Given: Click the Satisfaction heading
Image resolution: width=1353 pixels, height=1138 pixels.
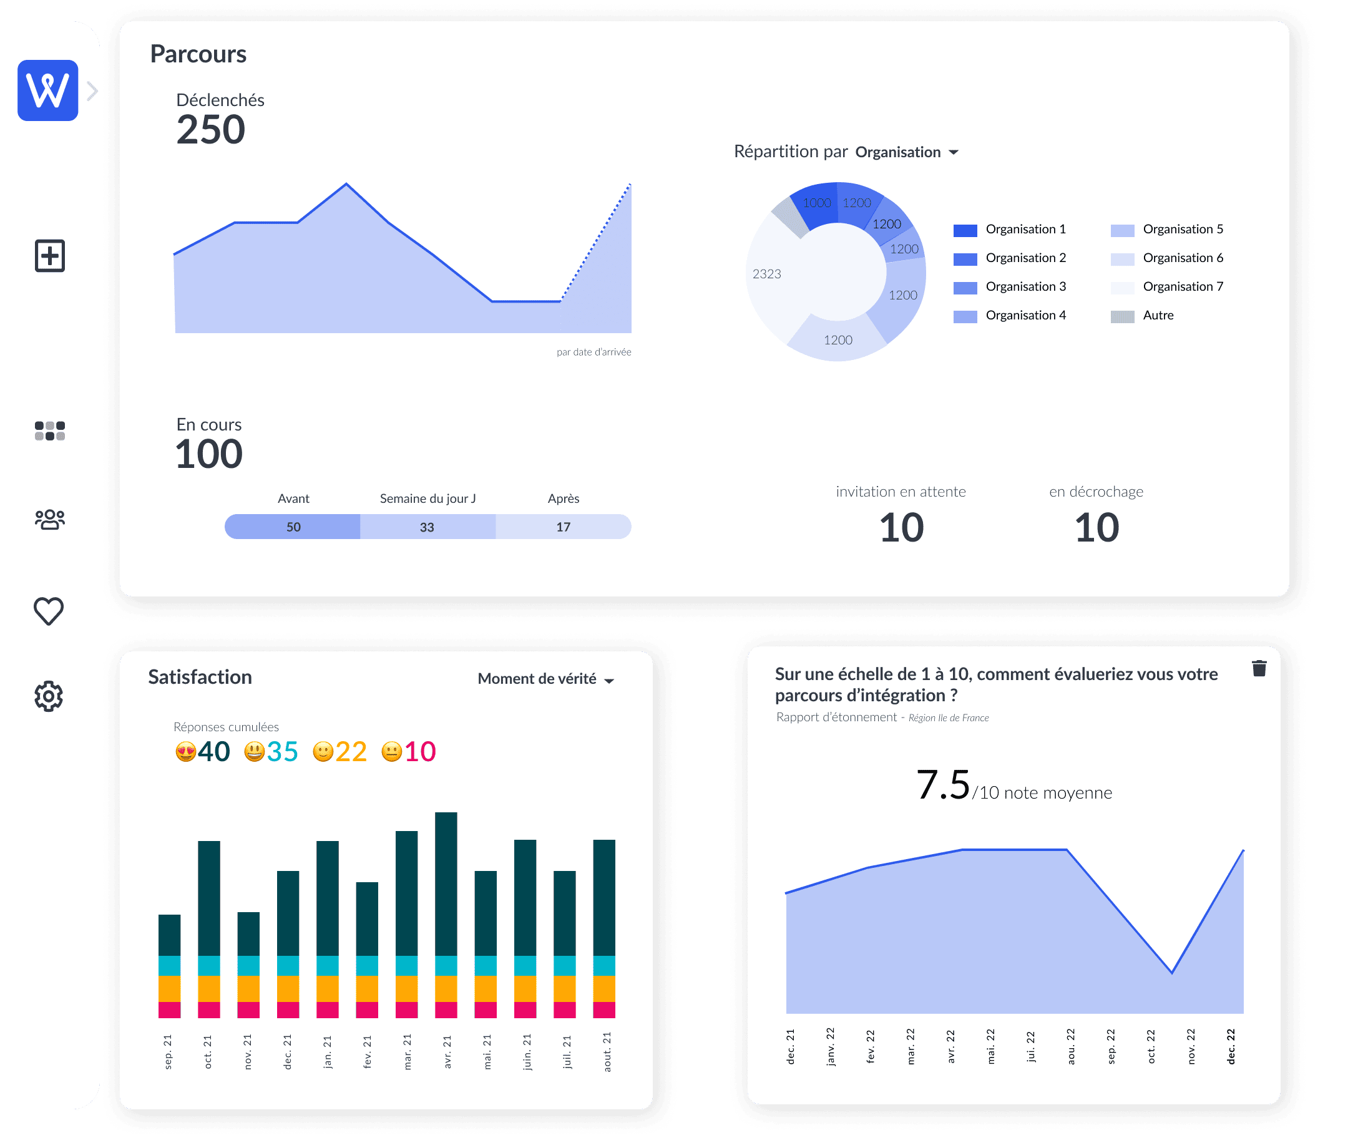Looking at the screenshot, I should 200,678.
